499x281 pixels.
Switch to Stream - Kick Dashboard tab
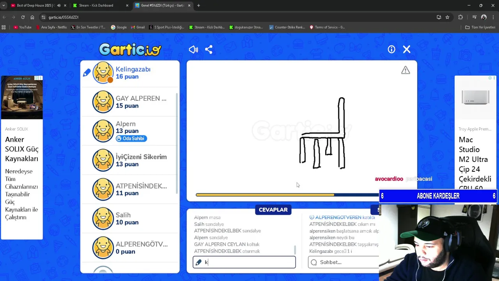click(x=101, y=5)
